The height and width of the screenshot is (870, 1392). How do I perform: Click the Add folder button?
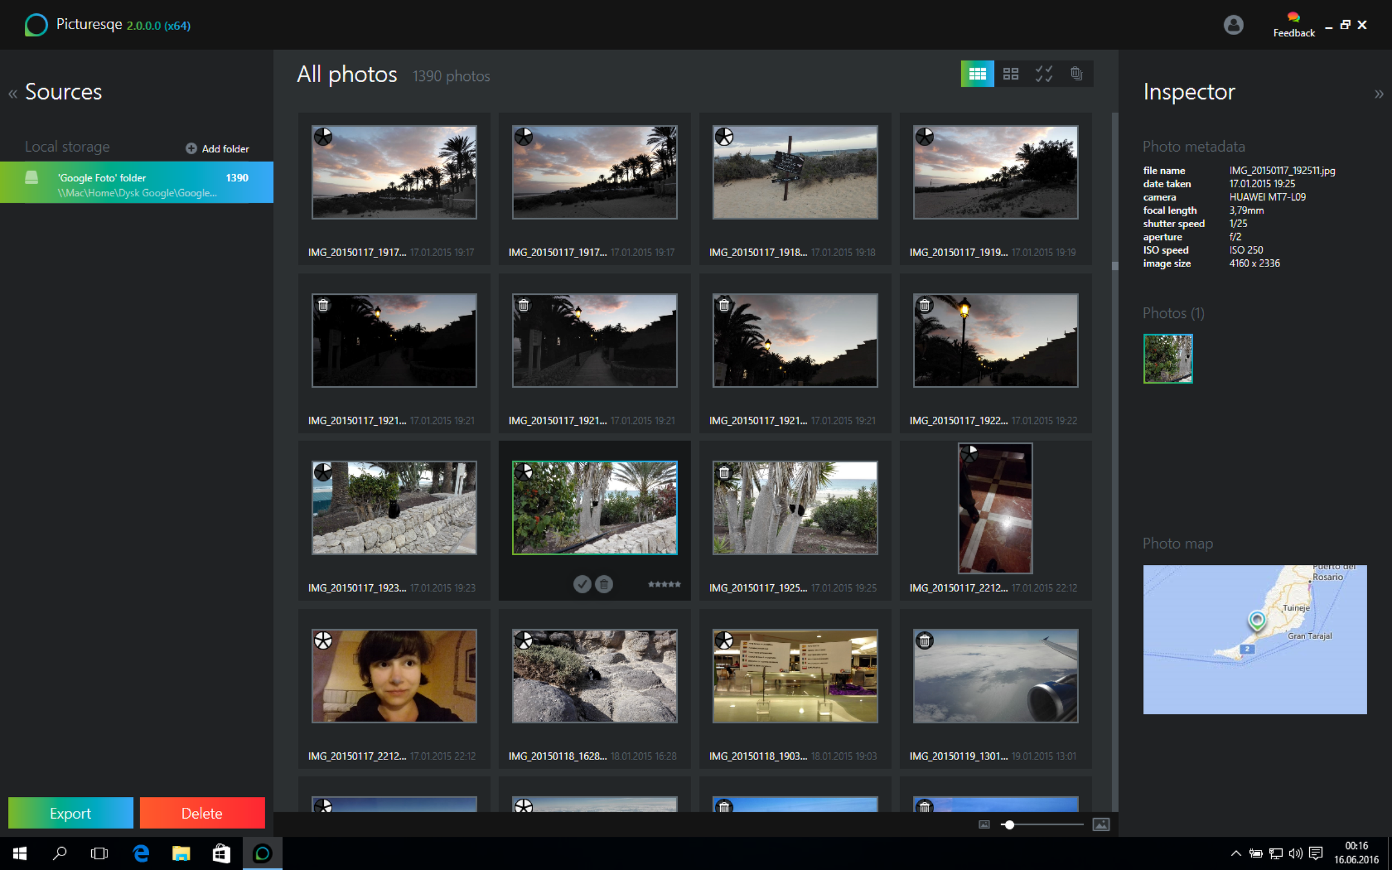point(217,149)
